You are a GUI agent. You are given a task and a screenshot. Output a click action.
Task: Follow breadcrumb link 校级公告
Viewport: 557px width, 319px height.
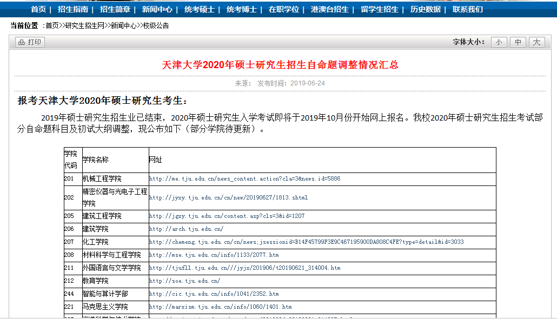tap(155, 24)
